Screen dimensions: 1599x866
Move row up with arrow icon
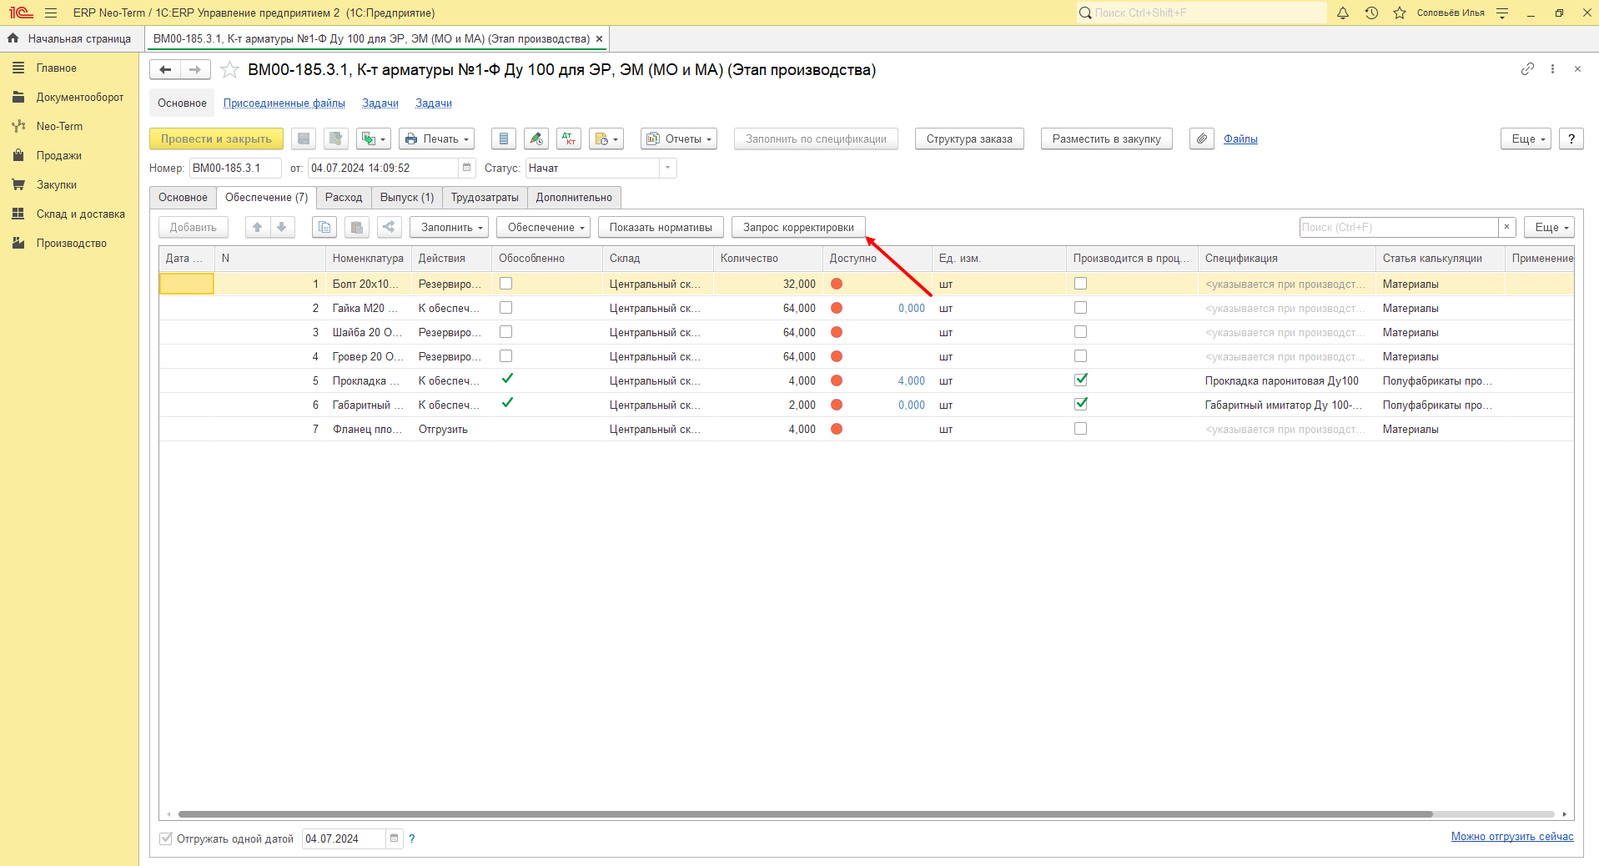tap(258, 227)
